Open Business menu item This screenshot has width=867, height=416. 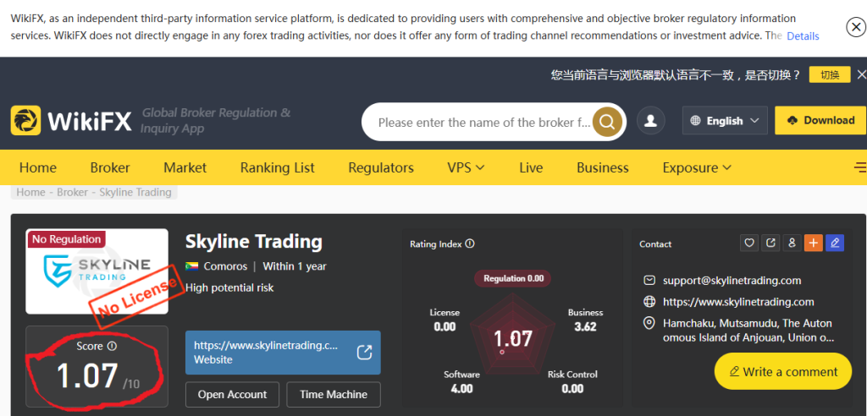click(x=603, y=168)
